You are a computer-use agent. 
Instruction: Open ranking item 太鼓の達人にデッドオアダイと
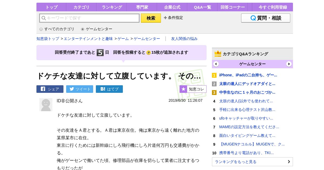click(247, 84)
